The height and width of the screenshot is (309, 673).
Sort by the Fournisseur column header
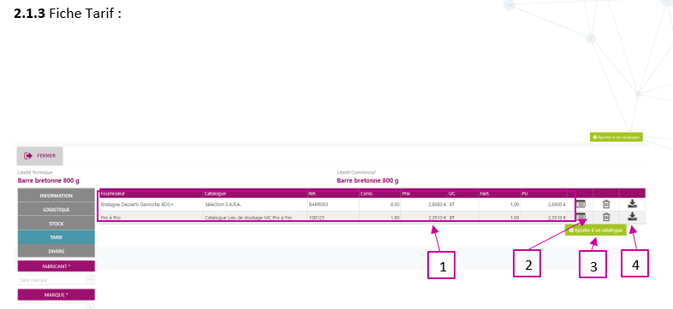(x=151, y=194)
